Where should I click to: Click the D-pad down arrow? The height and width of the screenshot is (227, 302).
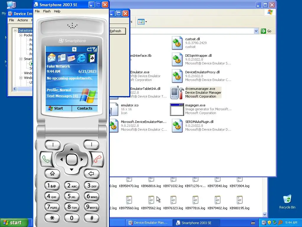[71, 170]
